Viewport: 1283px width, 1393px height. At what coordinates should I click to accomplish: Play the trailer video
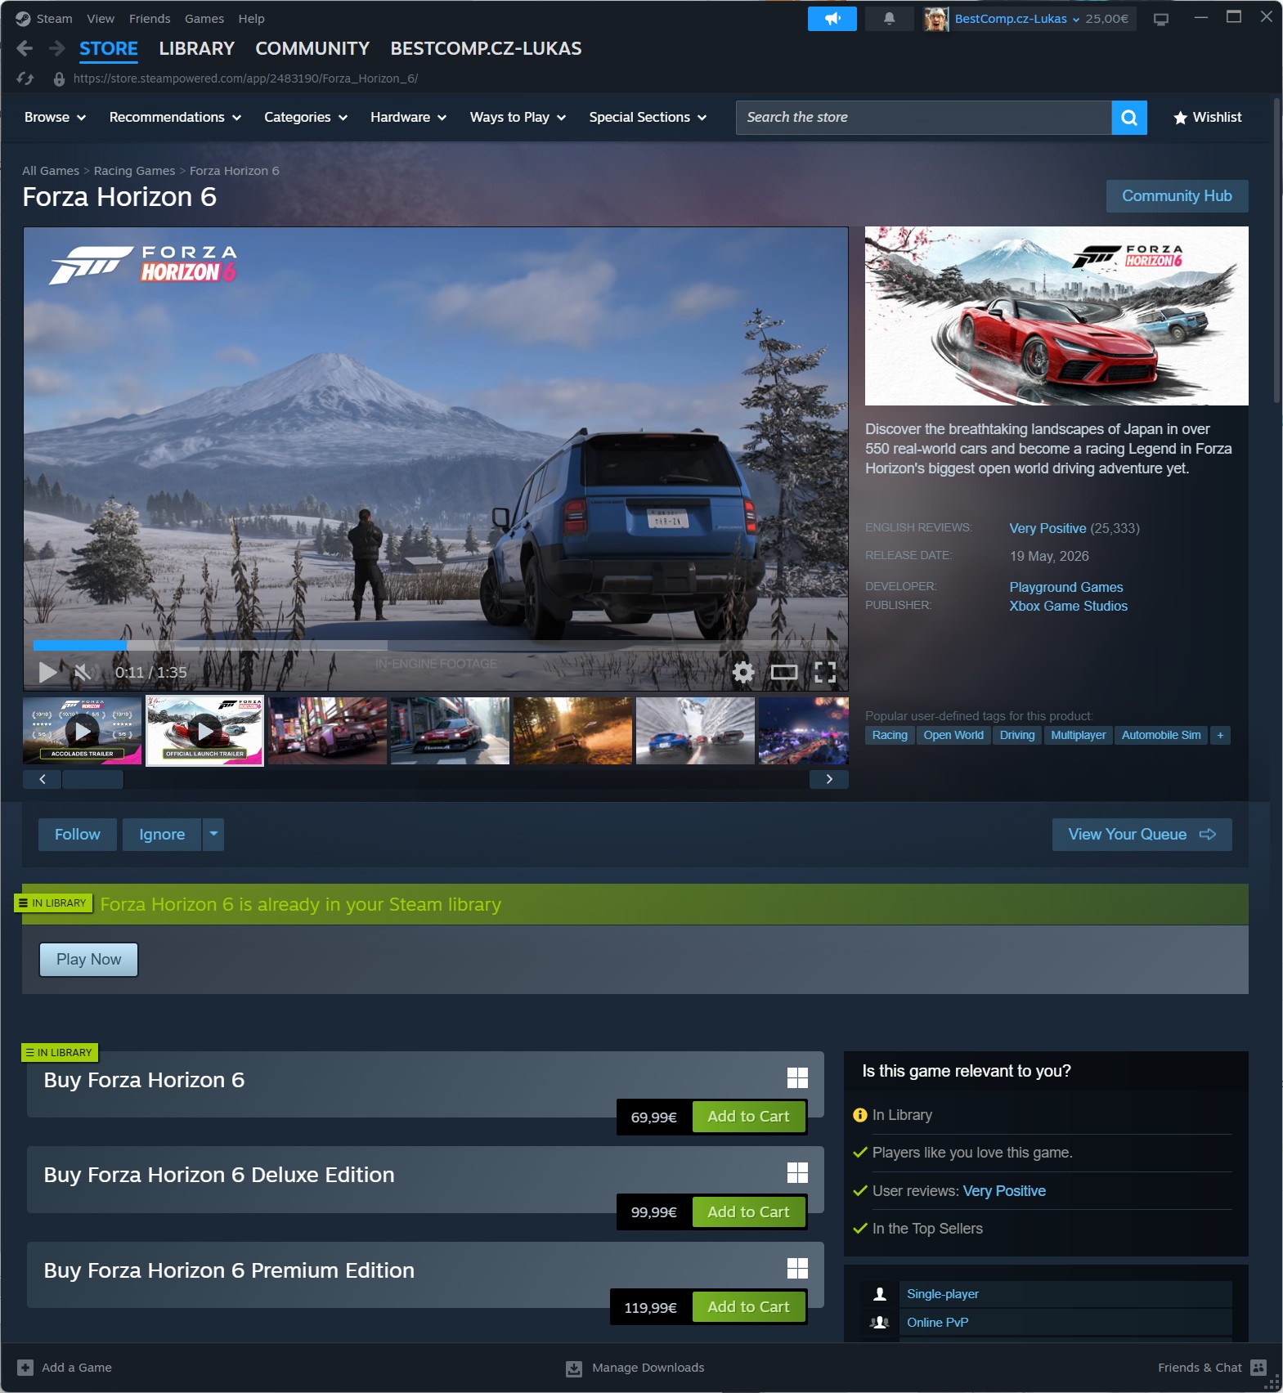click(48, 672)
